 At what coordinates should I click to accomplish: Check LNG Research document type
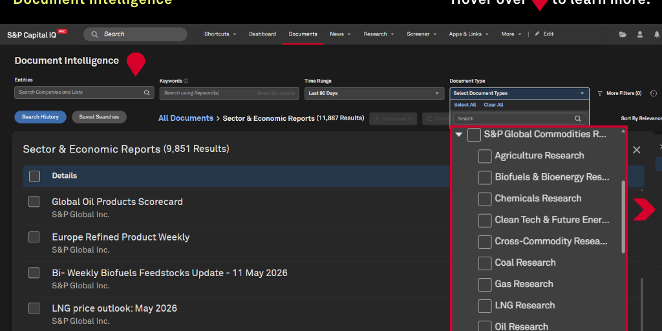coord(485,306)
